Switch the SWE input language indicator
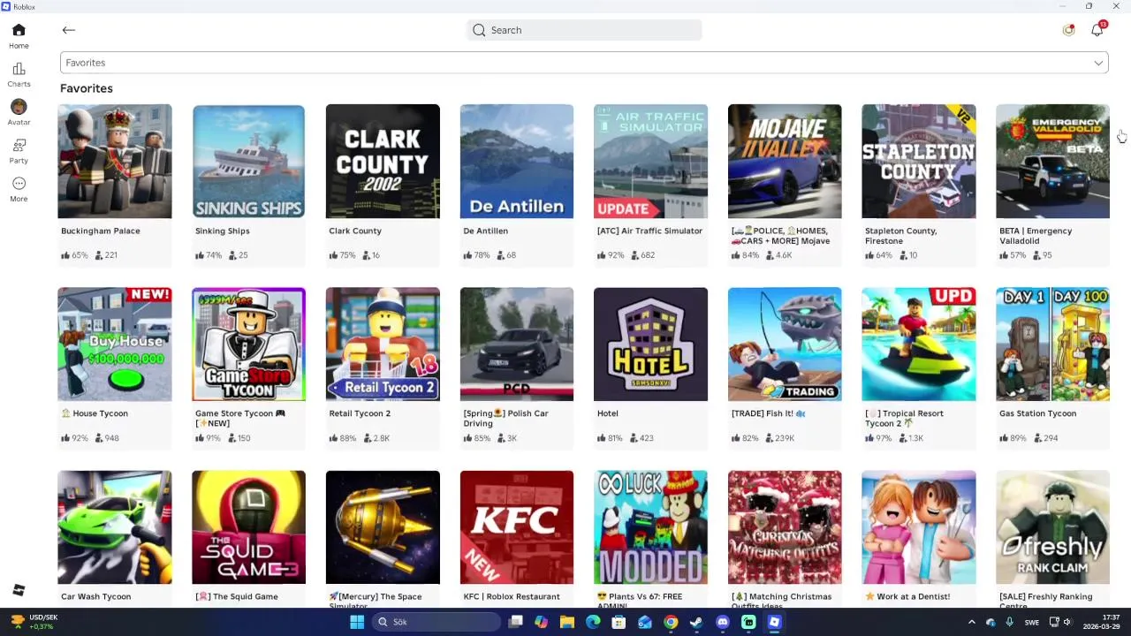1131x636 pixels. [1032, 622]
